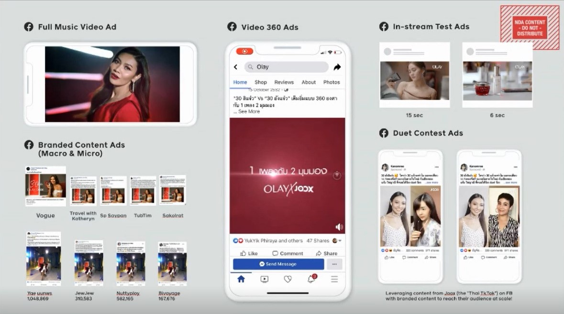Image resolution: width=564 pixels, height=314 pixels.
Task: Tap the red screen recording indicator
Action: 244,52
